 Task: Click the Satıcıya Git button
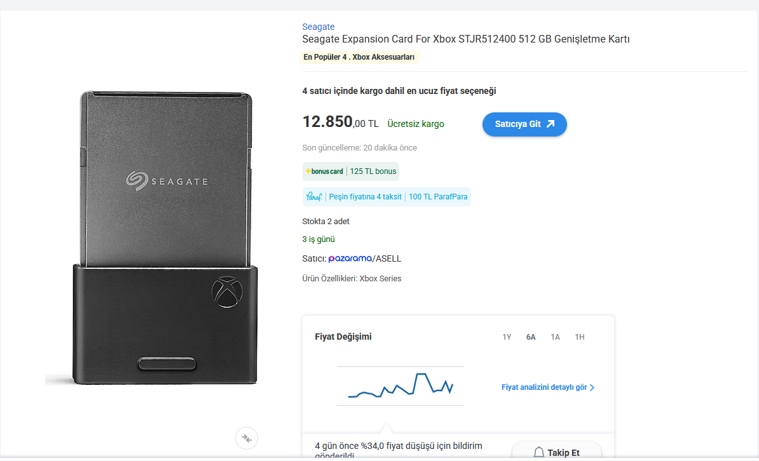point(524,124)
